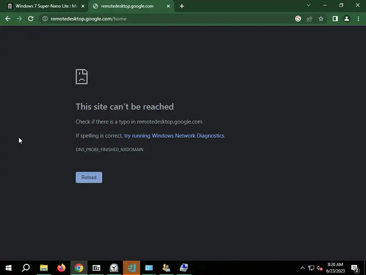
Task: Click 'This site can't be reached' heading
Action: (x=125, y=107)
